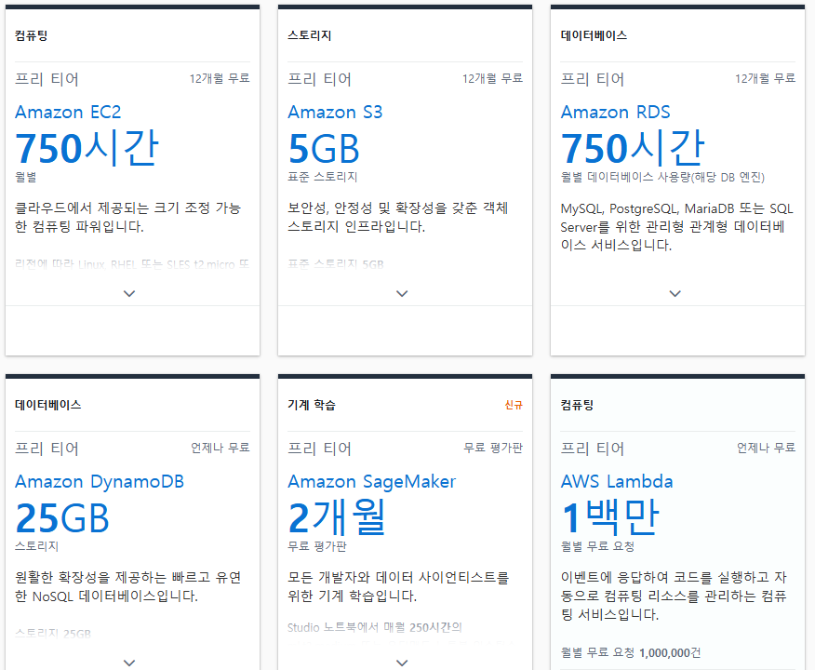
Task: Click 언제나 무료 label on DynamoDB card
Action: [220, 448]
